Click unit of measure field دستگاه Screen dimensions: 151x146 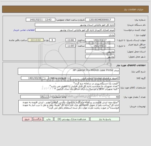[34, 97]
